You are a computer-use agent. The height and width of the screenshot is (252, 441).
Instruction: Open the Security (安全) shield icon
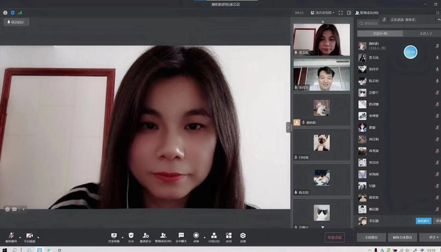[131, 236]
